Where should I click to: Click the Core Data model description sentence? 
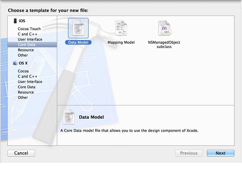click(129, 131)
